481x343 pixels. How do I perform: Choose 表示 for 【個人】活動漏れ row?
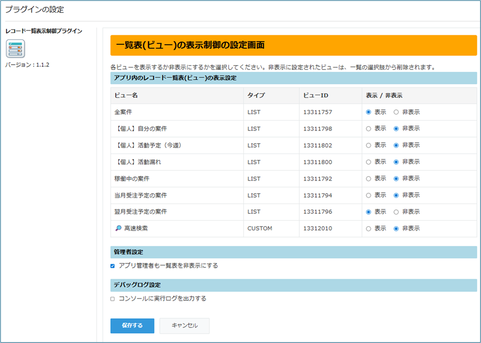tap(368, 162)
